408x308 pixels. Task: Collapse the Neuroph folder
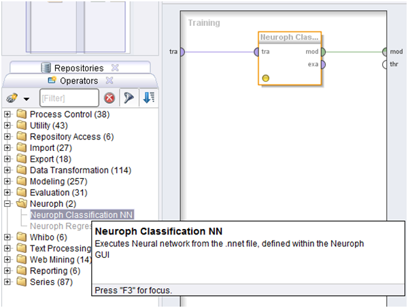click(x=8, y=203)
